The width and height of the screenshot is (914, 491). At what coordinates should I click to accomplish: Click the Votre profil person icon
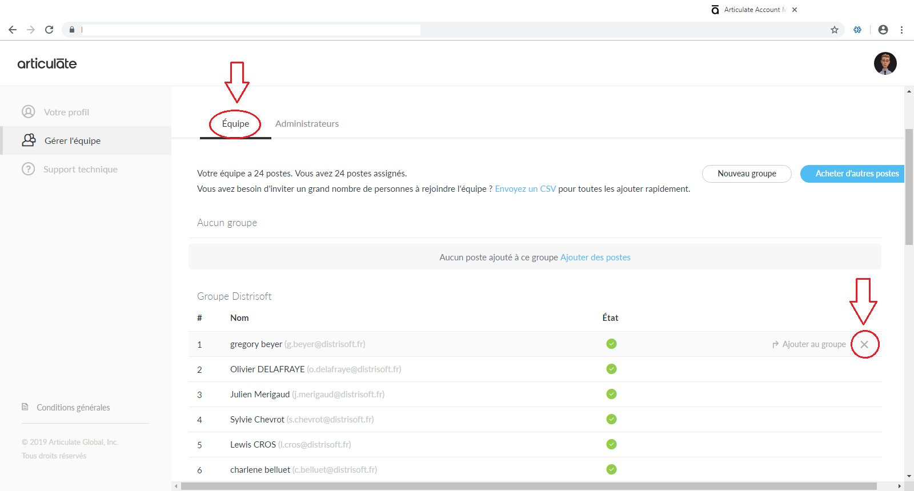click(29, 111)
